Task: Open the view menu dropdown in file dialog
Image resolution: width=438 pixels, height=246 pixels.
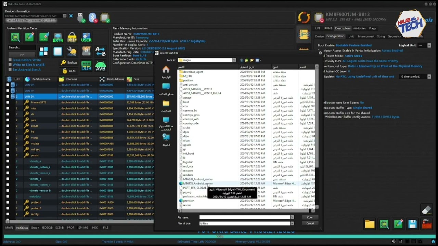Action: [x=258, y=60]
